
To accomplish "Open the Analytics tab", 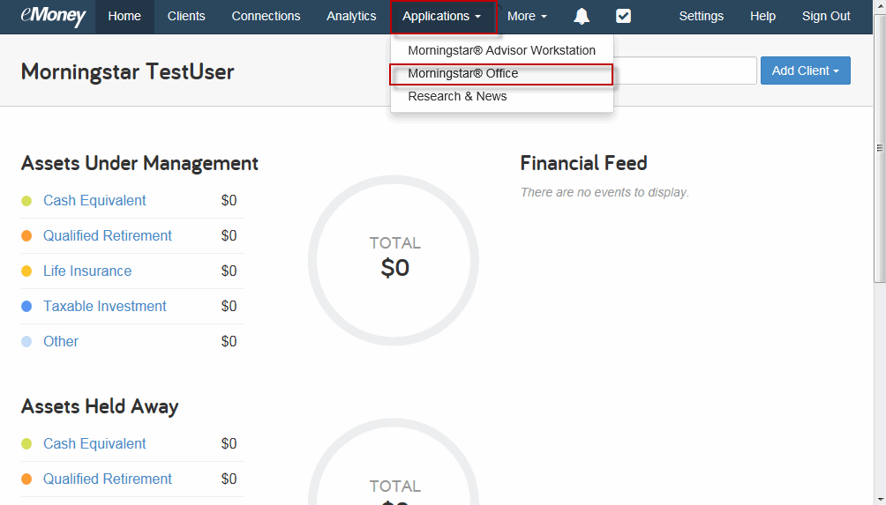I will point(351,16).
